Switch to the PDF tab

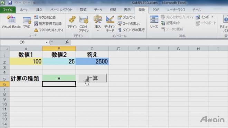tap(156, 10)
